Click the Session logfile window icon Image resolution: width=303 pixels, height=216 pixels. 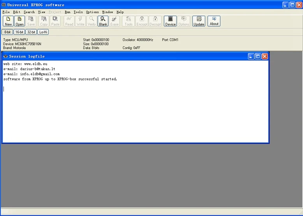pos(5,56)
